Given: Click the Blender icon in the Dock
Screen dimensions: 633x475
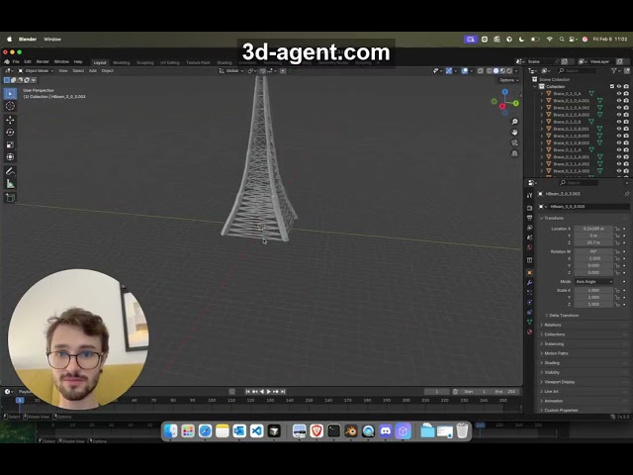Looking at the screenshot, I should 351,431.
